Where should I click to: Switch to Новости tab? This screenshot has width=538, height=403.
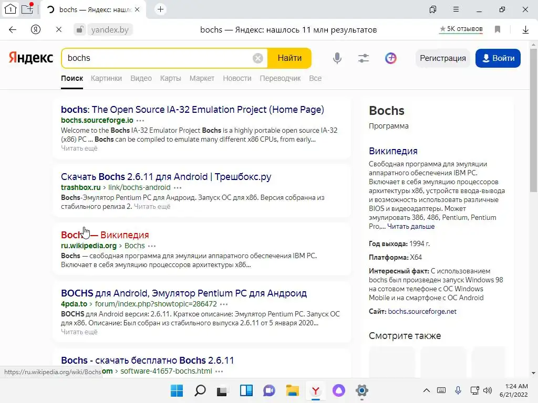[x=237, y=78]
